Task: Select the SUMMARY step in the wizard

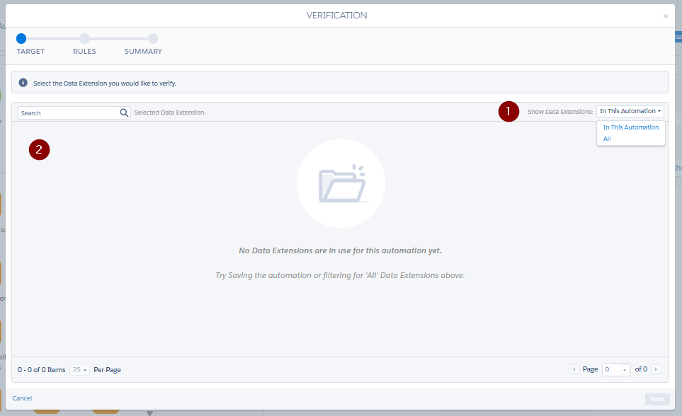Action: click(x=153, y=39)
